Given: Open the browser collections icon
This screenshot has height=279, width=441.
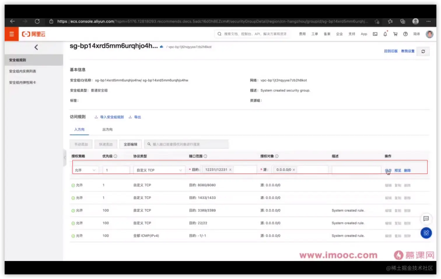Looking at the screenshot, I should pyautogui.click(x=403, y=21).
